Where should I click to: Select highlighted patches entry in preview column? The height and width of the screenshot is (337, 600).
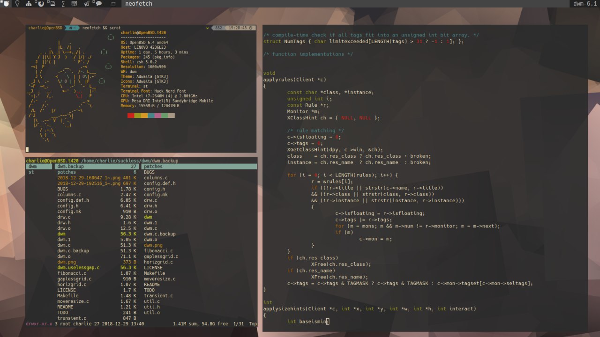[199, 167]
